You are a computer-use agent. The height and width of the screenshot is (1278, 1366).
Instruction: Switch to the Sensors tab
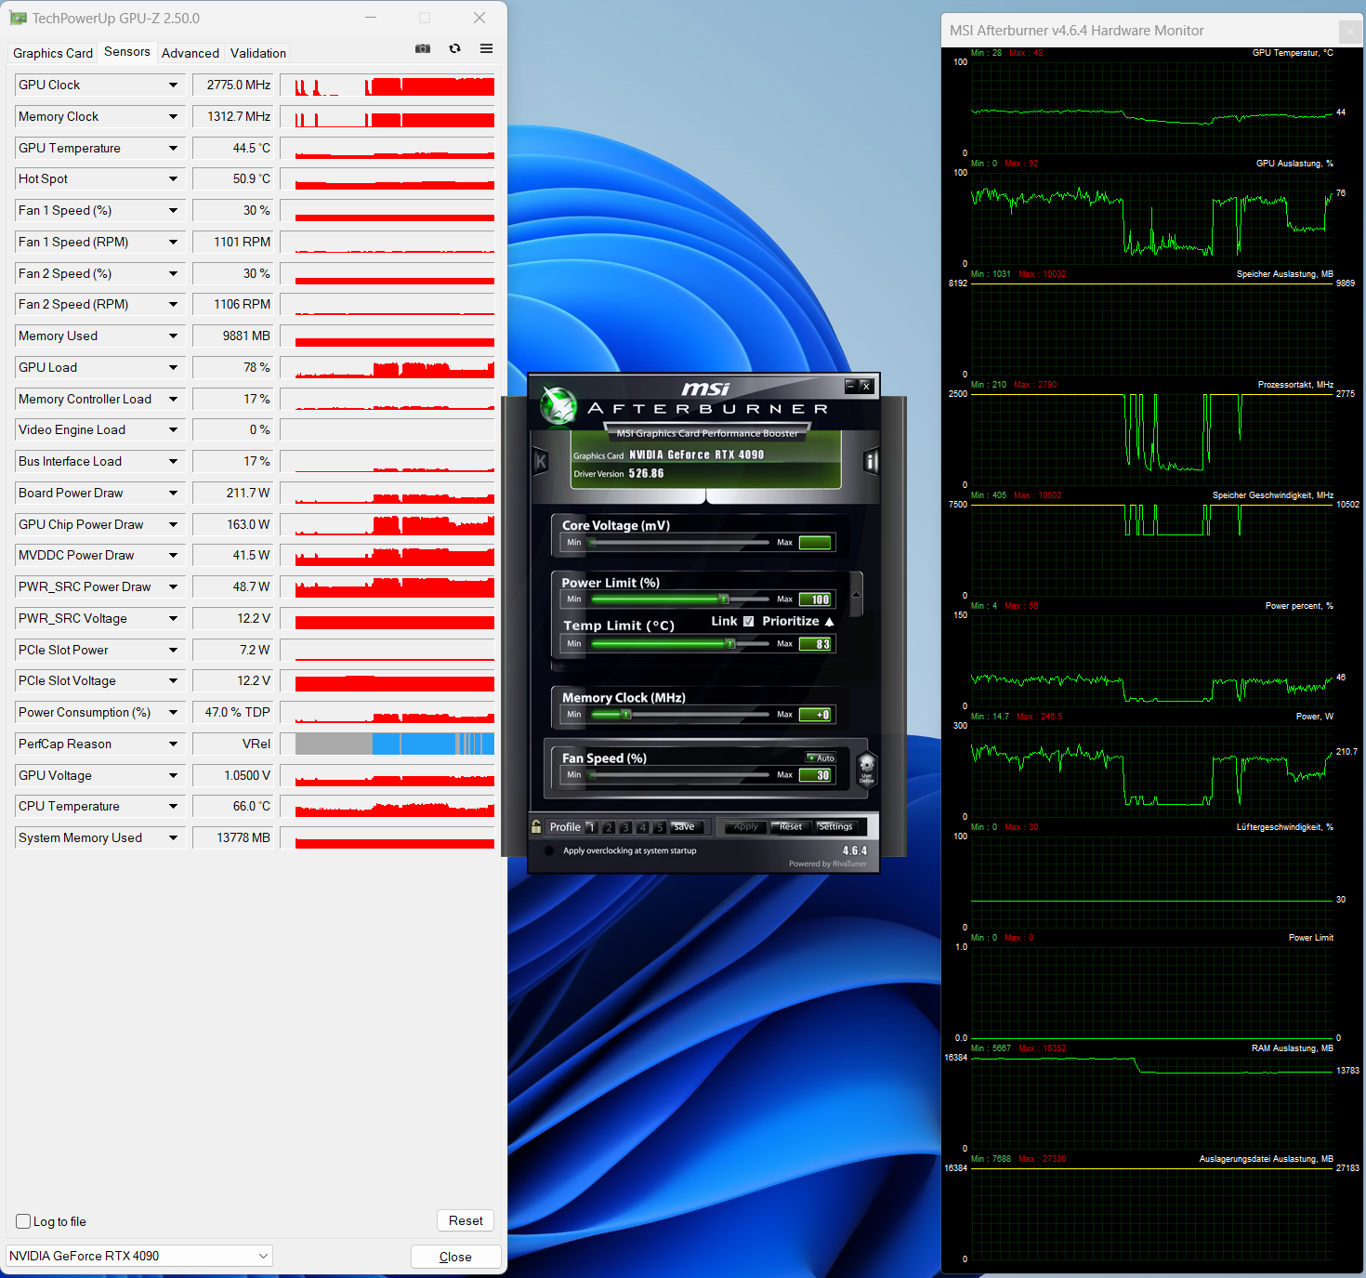[127, 52]
